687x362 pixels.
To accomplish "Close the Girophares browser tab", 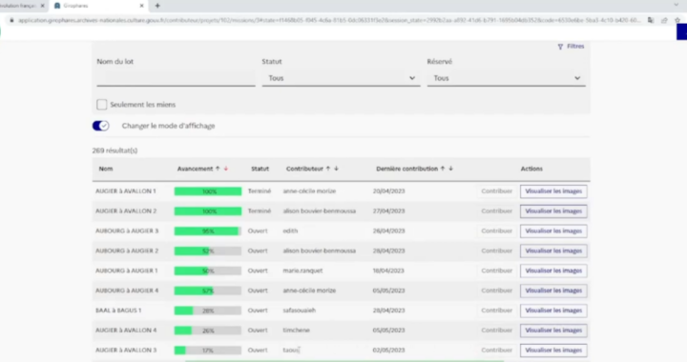I will click(141, 6).
